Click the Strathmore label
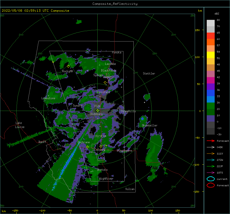The height and width of the screenshot is (214, 230). click(x=124, y=151)
